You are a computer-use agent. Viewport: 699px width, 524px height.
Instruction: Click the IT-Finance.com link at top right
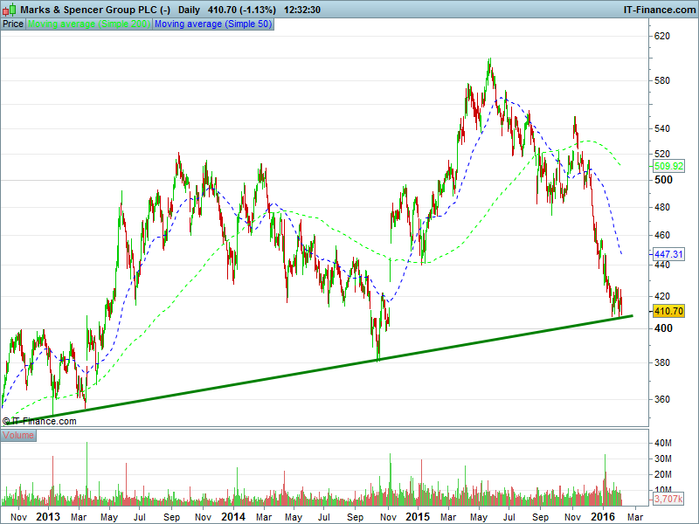coord(659,9)
